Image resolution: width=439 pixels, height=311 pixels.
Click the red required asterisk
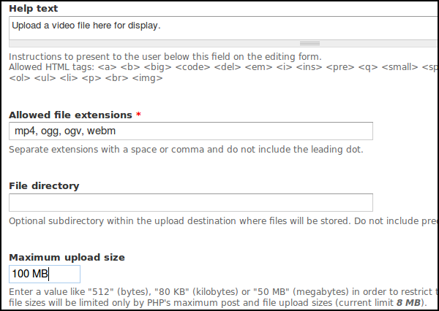click(138, 115)
